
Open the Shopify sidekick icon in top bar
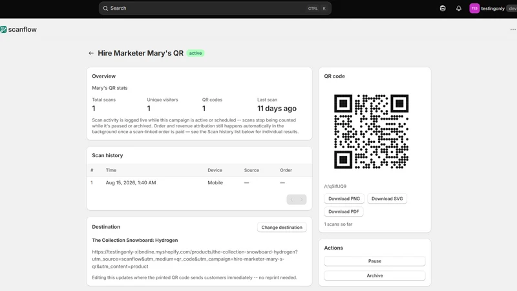click(x=443, y=8)
